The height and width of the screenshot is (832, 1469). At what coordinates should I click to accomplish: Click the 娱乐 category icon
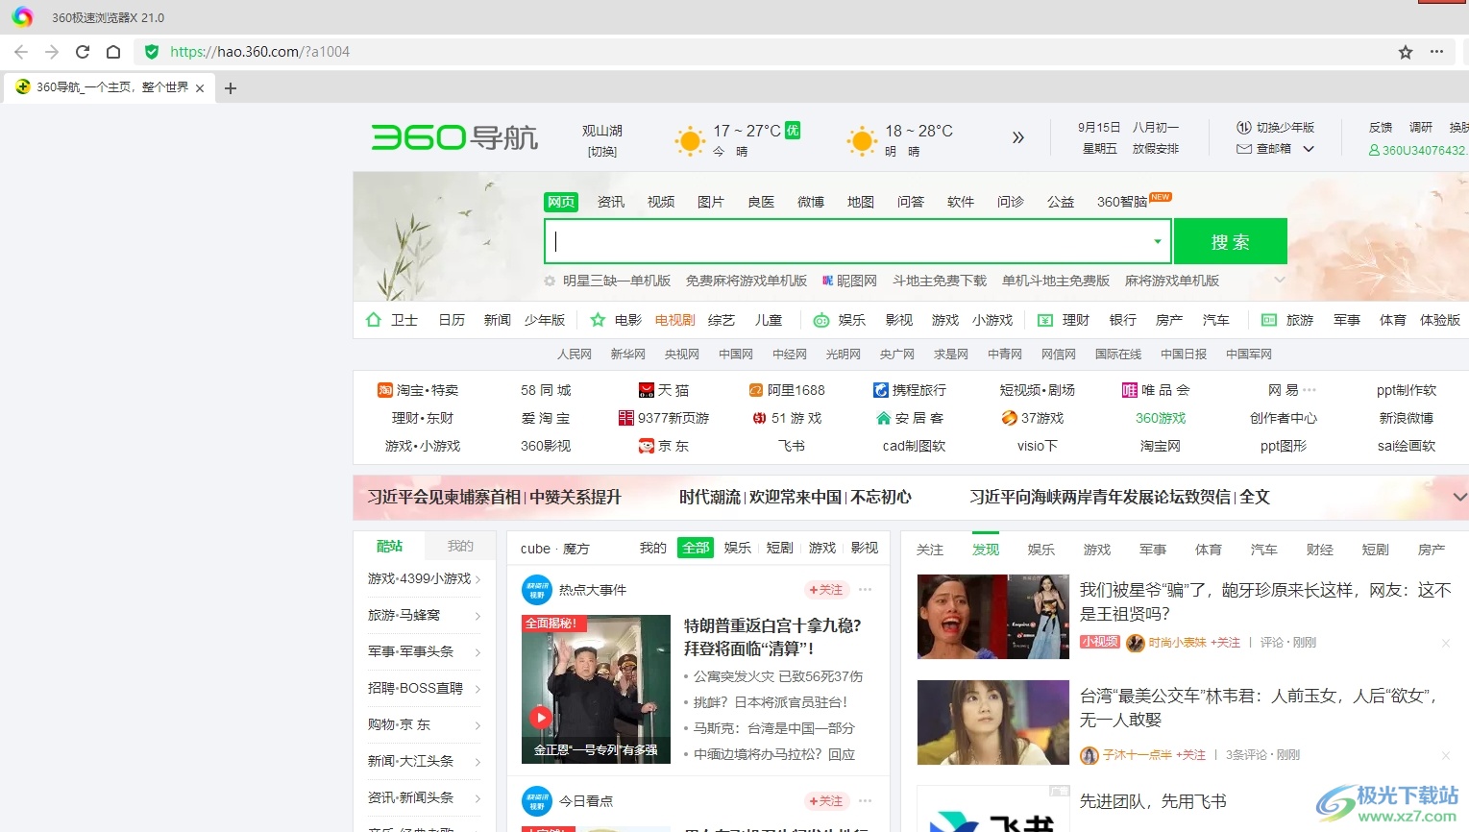[821, 320]
